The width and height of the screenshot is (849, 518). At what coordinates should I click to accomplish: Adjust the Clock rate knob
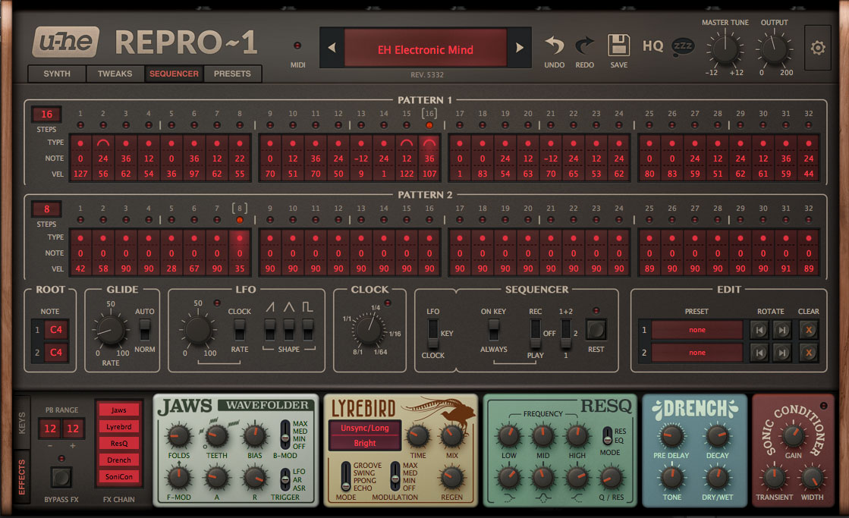(x=369, y=330)
